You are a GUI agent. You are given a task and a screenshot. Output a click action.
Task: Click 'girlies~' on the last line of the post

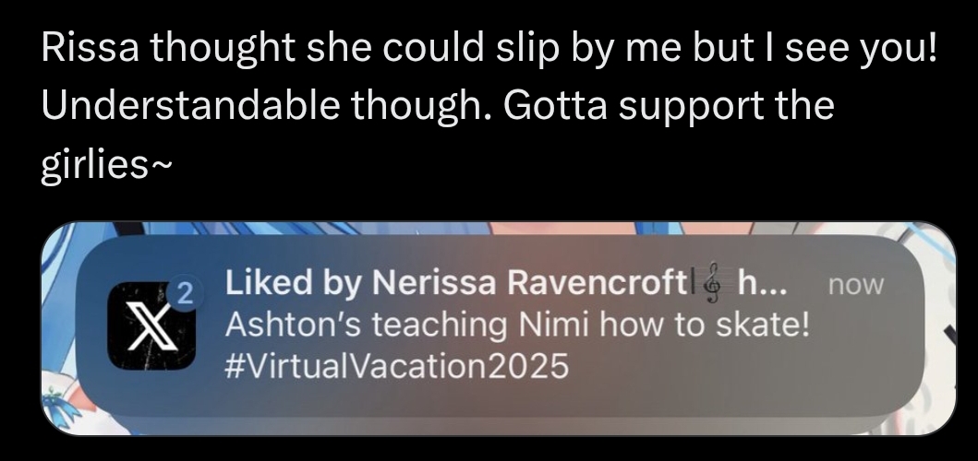coord(105,164)
